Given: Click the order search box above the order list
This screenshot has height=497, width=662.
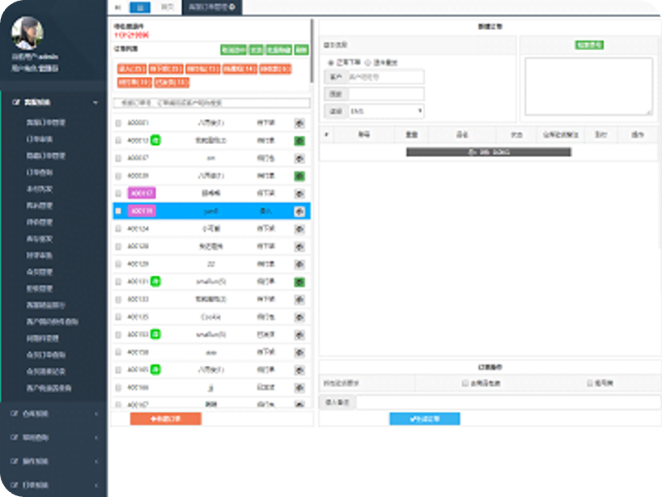Looking at the screenshot, I should [x=212, y=103].
